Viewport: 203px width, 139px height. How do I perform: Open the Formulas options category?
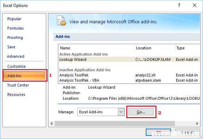[15, 28]
